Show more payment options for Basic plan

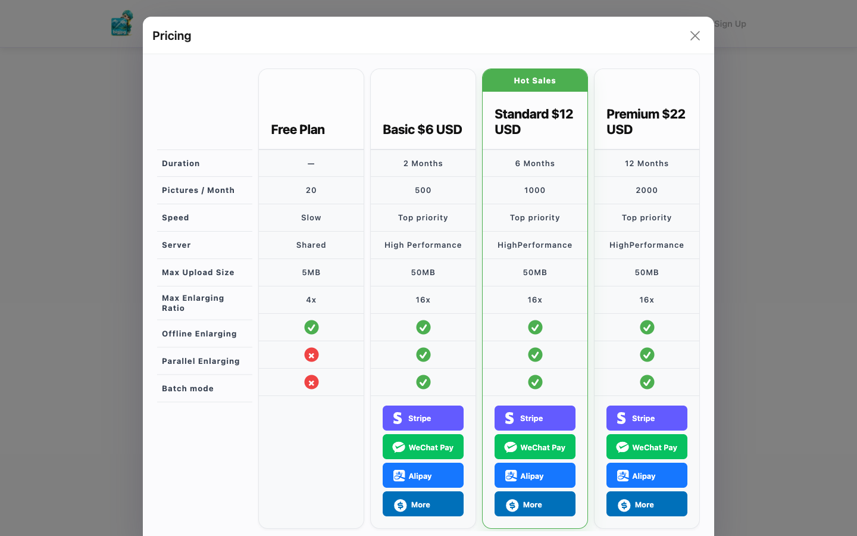(423, 504)
